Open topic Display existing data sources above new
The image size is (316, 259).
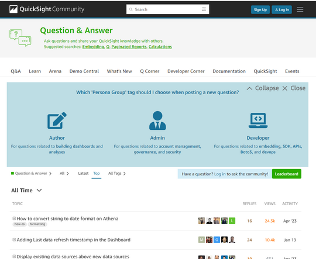pos(73,257)
